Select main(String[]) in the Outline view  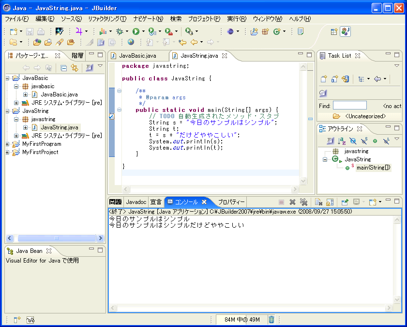(x=373, y=168)
